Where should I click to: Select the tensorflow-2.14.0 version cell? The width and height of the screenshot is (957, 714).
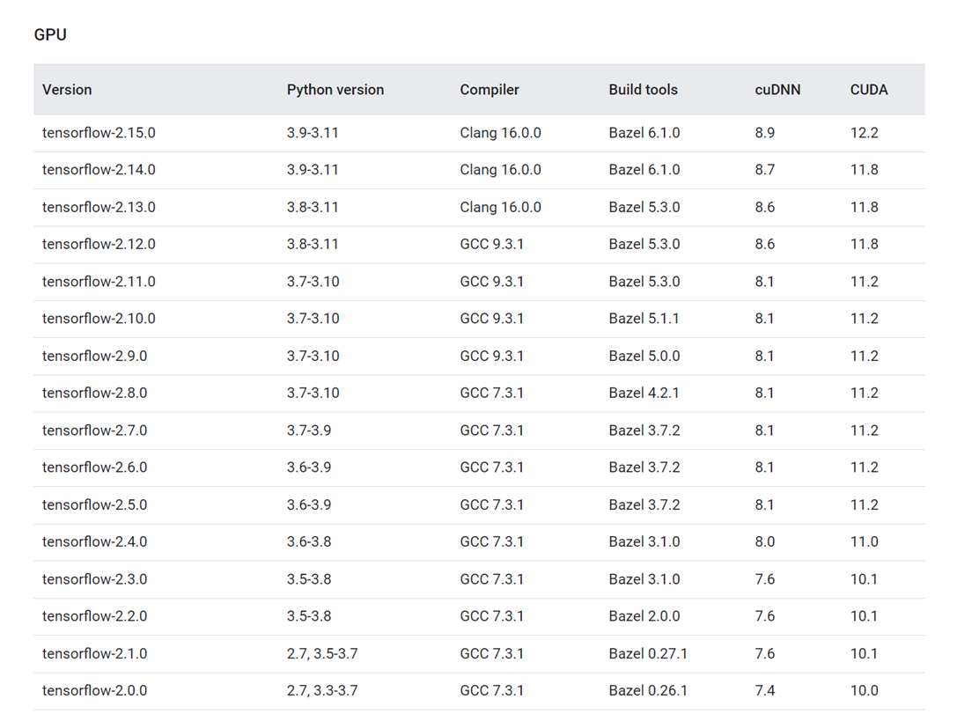(99, 170)
